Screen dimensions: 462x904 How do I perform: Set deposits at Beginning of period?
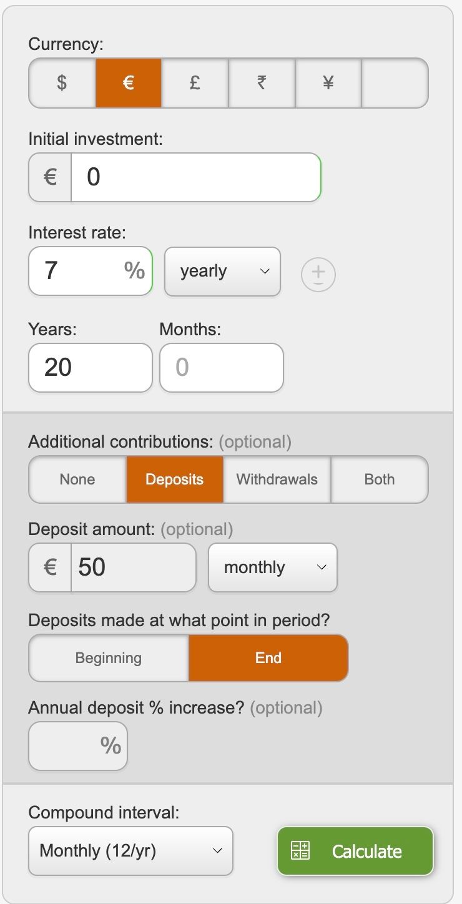coord(109,658)
